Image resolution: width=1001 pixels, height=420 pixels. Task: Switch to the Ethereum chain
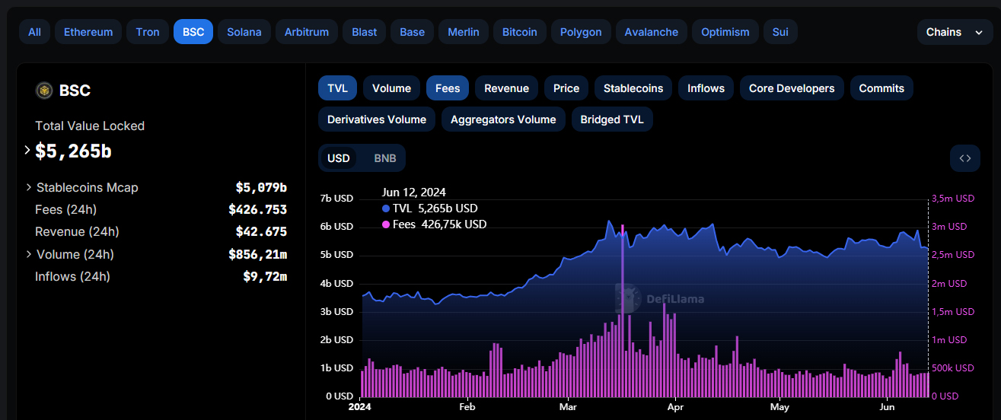tap(88, 32)
